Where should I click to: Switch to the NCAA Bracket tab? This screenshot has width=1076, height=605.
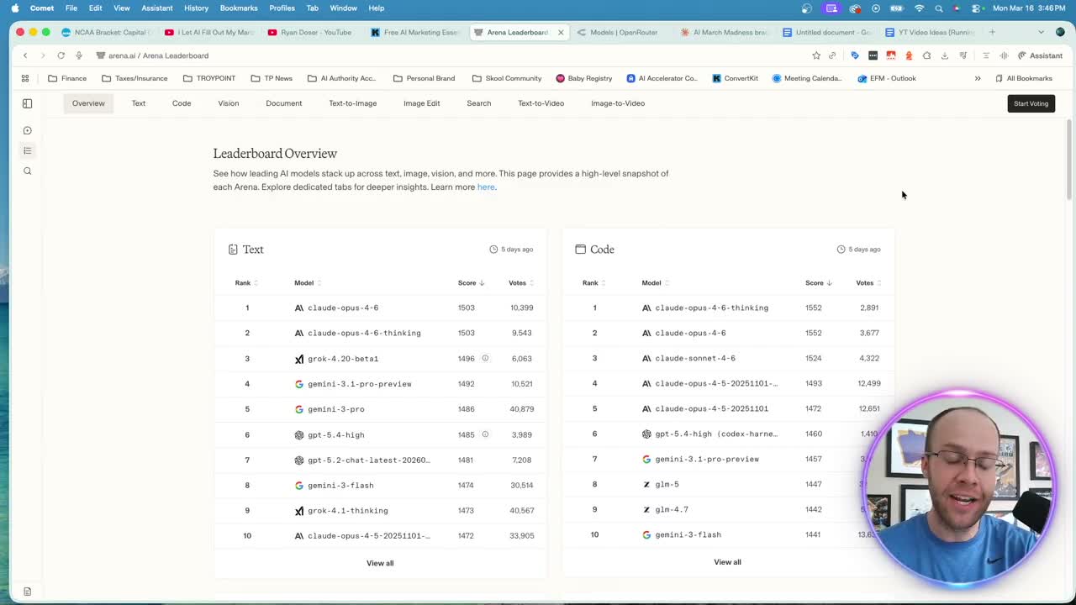click(x=105, y=32)
